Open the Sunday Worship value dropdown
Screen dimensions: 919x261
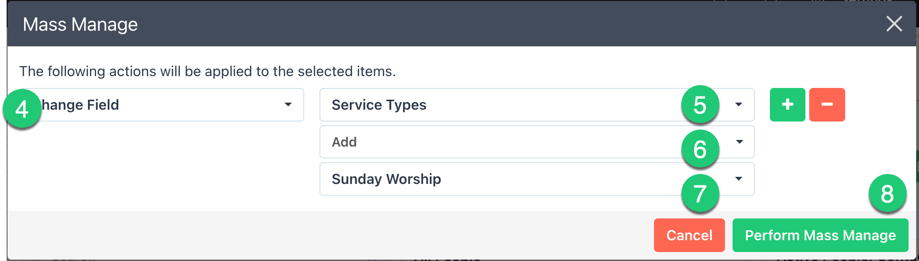tap(537, 179)
